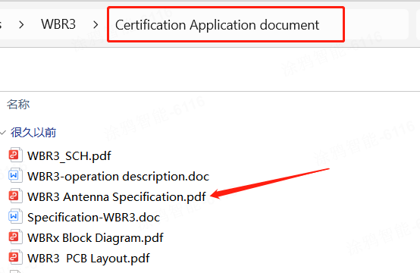The image size is (420, 273).
Task: Click the WBR3 Antenna Specification.pdf icon
Action: point(14,196)
